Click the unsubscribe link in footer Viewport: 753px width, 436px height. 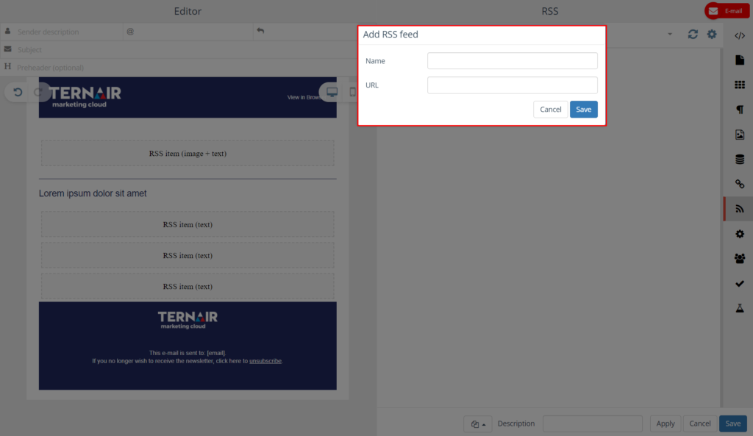pyautogui.click(x=265, y=361)
